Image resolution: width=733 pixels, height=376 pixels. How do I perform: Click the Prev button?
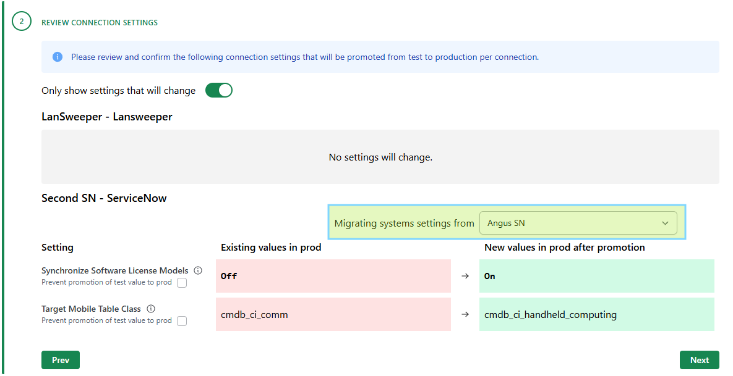(60, 360)
